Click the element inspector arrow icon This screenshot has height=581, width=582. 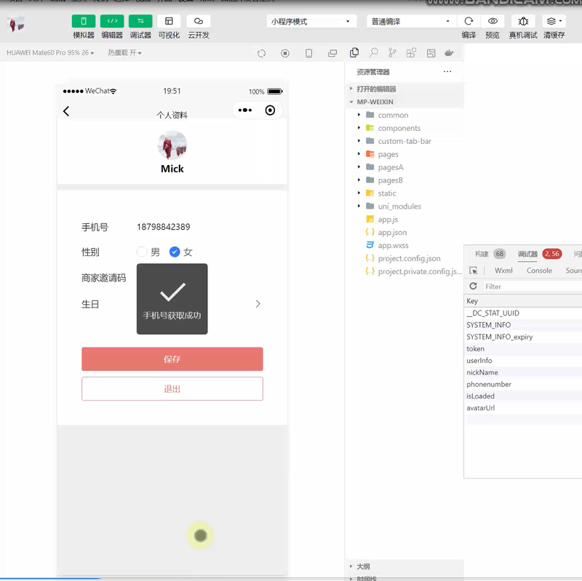click(474, 271)
